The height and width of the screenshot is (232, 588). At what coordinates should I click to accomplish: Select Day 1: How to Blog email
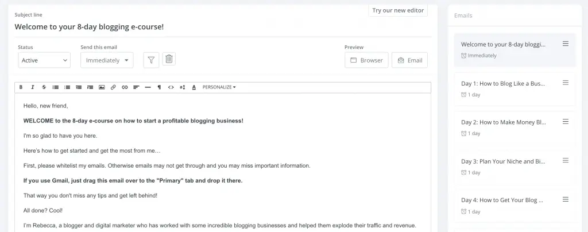503,83
